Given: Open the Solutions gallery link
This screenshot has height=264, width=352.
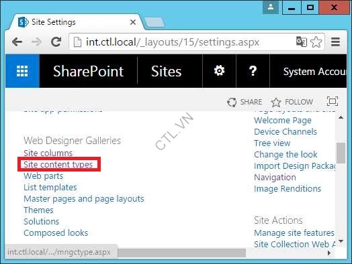Looking at the screenshot, I should [41, 222].
